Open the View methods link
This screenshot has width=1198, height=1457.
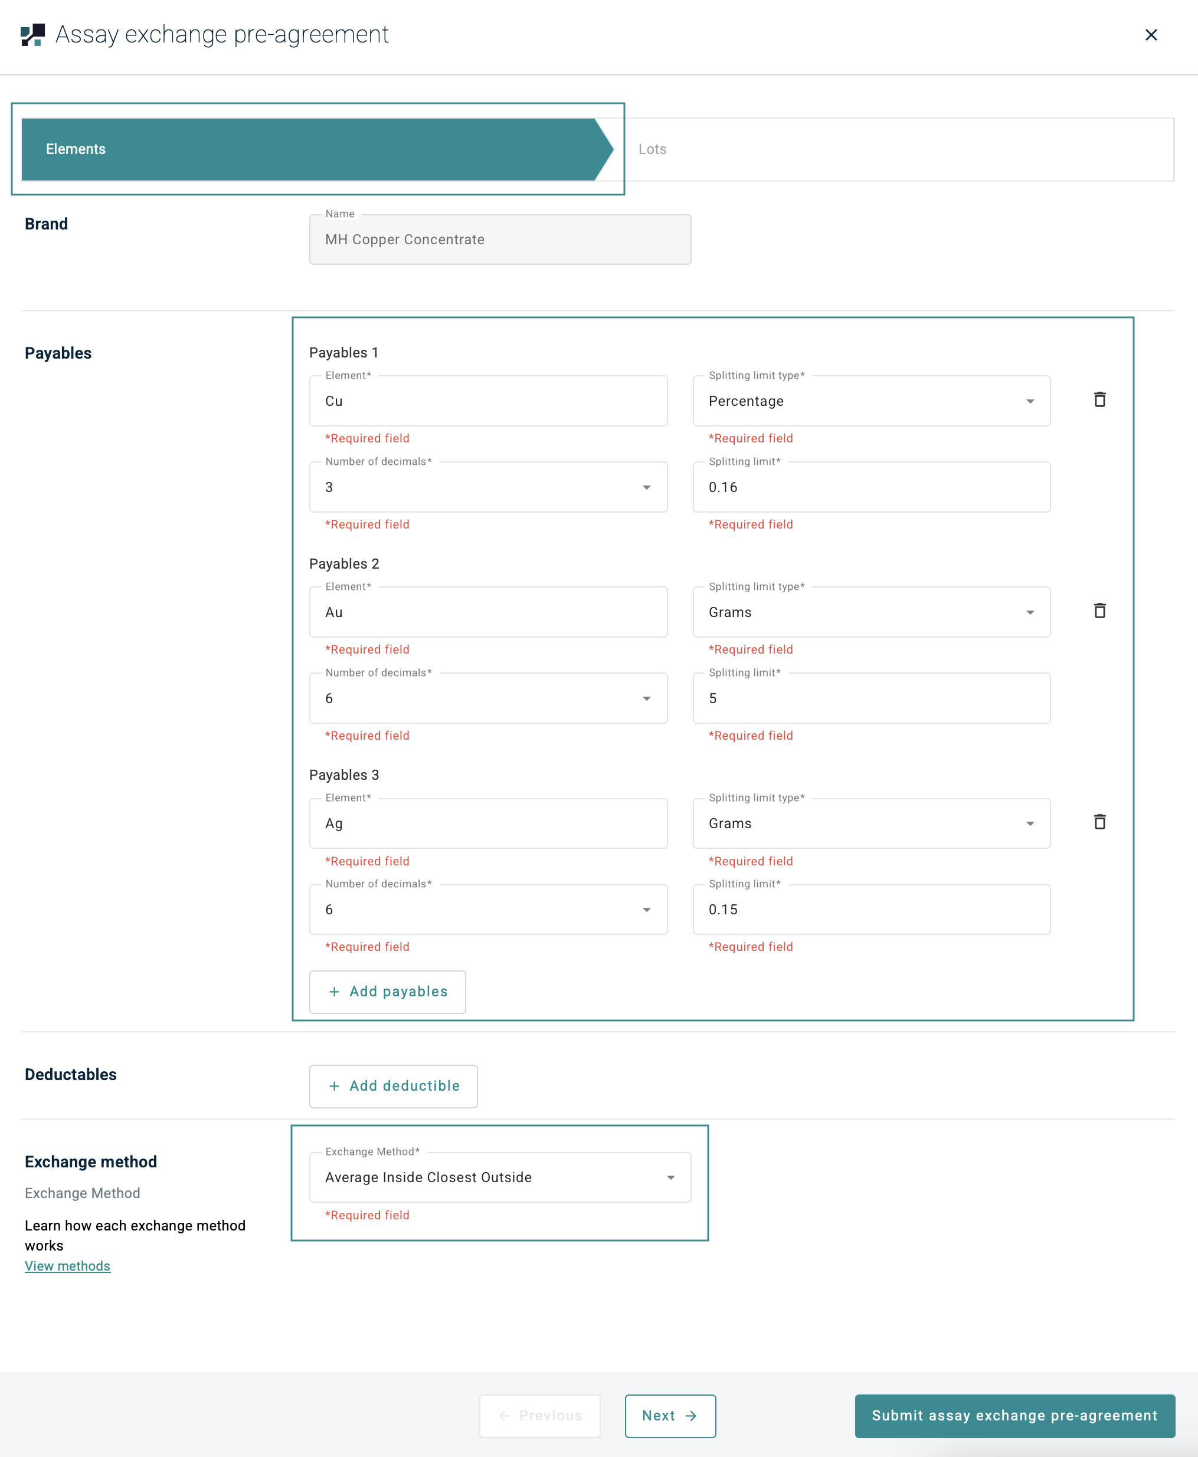coord(68,1266)
